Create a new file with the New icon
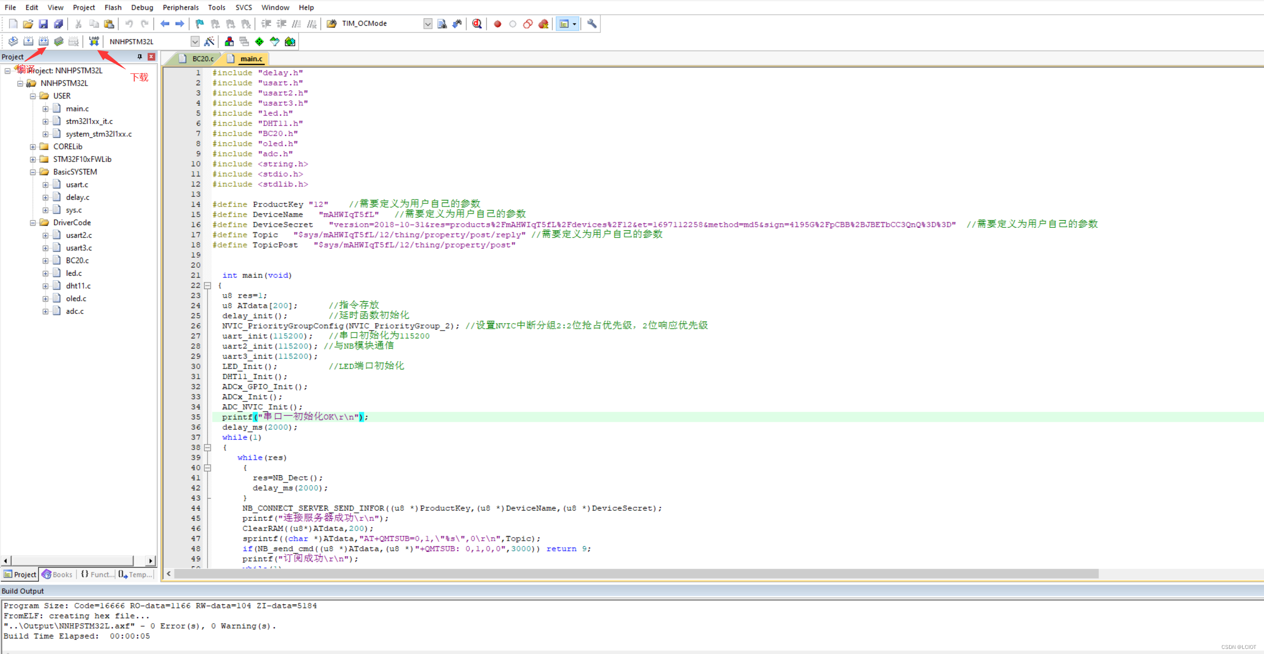Viewport: 1264px width, 654px height. pyautogui.click(x=13, y=24)
